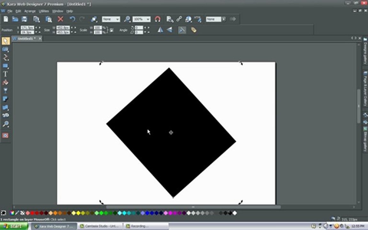Select the Shape Editor drawing tool
This screenshot has height=230, width=368.
[x=6, y=57]
